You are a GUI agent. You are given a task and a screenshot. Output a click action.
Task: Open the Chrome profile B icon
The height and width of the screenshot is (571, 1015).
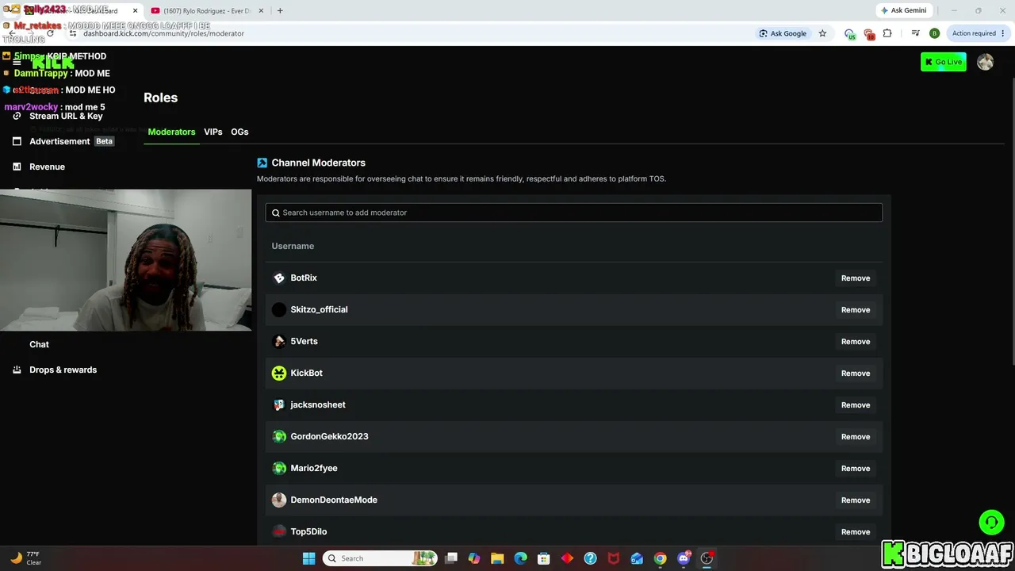click(934, 33)
